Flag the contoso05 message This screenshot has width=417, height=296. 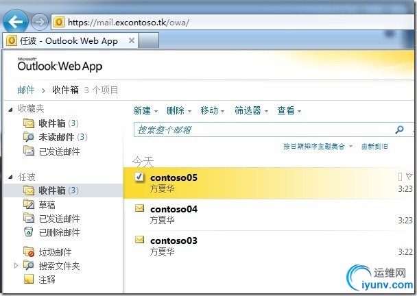point(409,176)
